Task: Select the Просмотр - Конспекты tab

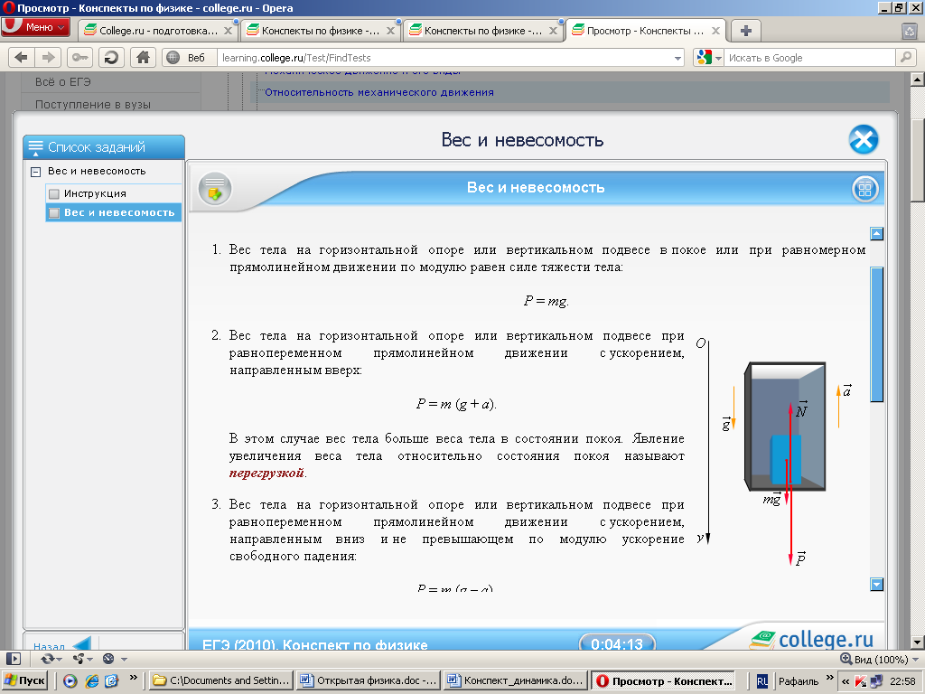Action: [646, 30]
